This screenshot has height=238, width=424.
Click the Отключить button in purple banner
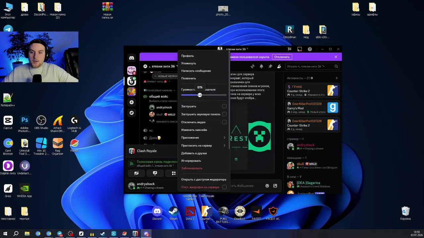[x=282, y=57]
